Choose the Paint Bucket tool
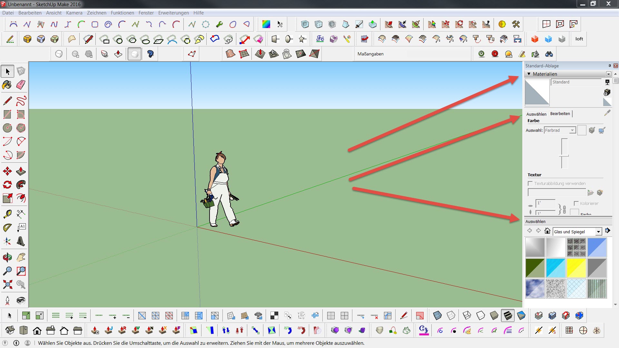The width and height of the screenshot is (619, 348). [7, 85]
